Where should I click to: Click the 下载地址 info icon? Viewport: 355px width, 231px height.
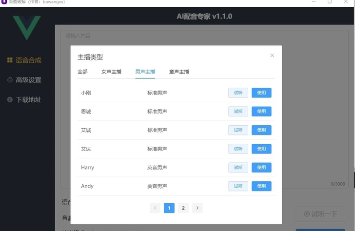pyautogui.click(x=10, y=99)
